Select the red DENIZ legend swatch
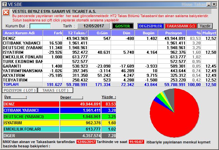The width and height of the screenshot is (219, 150). [x=31, y=104]
